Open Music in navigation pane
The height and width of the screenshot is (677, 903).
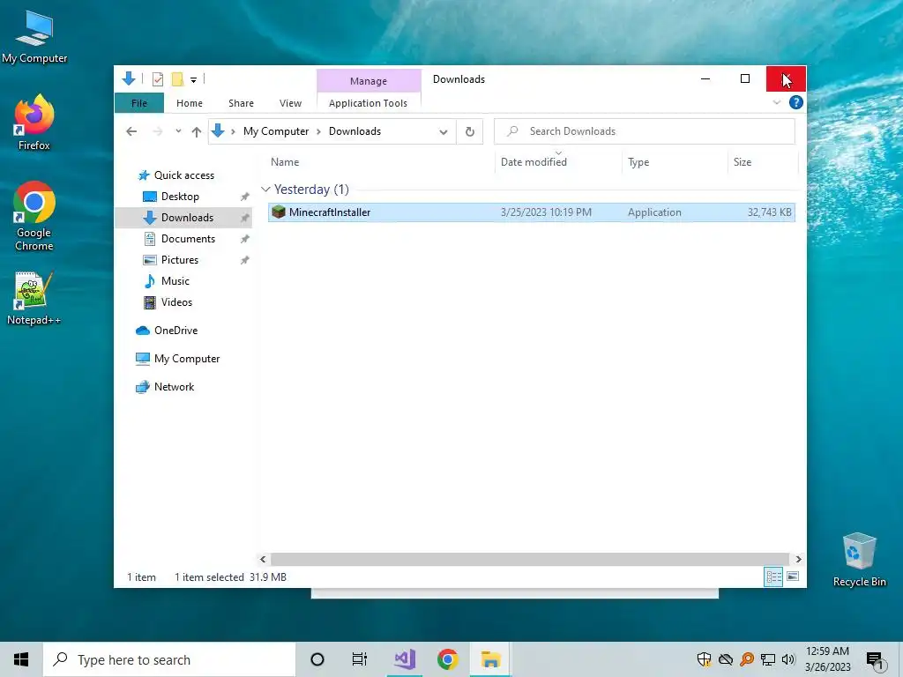click(x=175, y=281)
